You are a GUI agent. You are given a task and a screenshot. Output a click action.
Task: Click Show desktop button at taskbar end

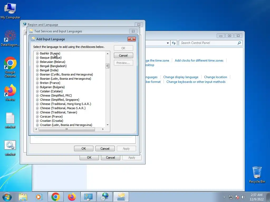268,197
